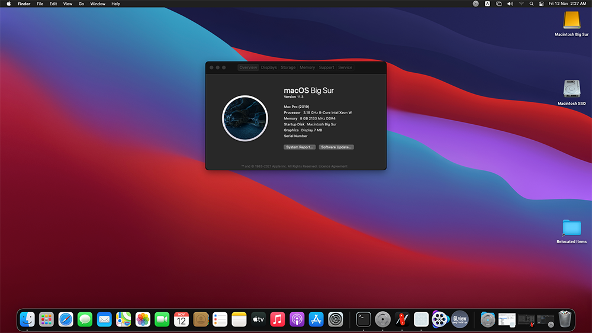Open Macintosh SSD drive on desktop
Image resolution: width=592 pixels, height=333 pixels.
tap(571, 89)
